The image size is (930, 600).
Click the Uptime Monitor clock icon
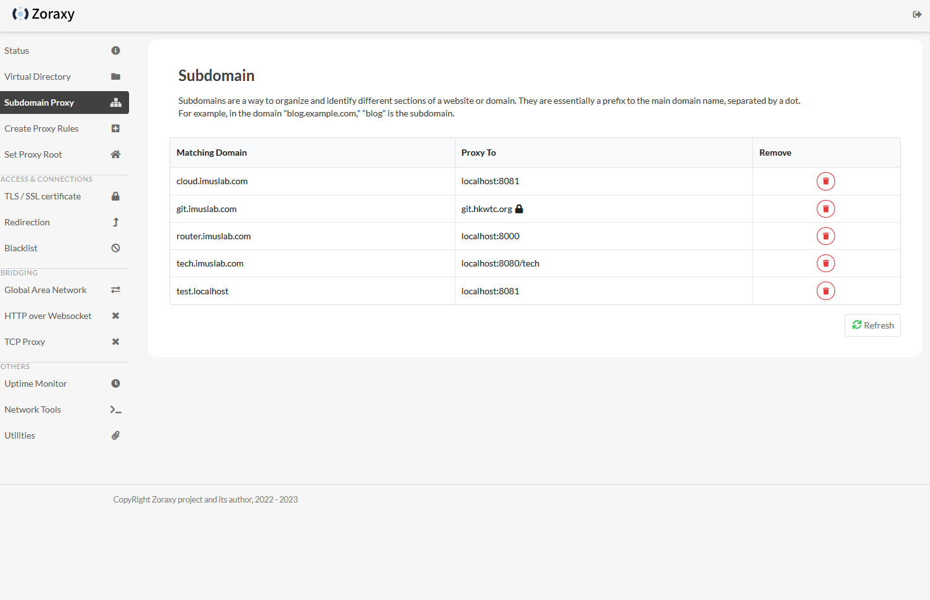(116, 384)
